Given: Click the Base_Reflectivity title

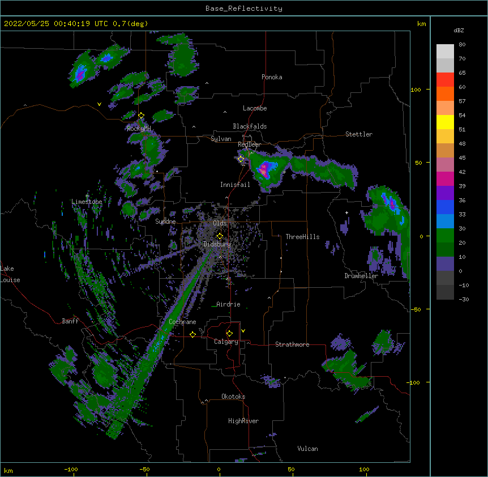Looking at the screenshot, I should (x=244, y=8).
